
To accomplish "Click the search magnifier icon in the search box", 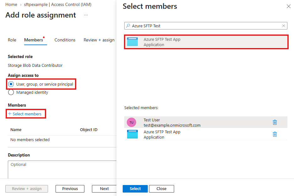I will click(128, 26).
